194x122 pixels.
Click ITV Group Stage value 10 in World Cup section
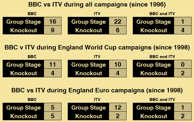117,65
